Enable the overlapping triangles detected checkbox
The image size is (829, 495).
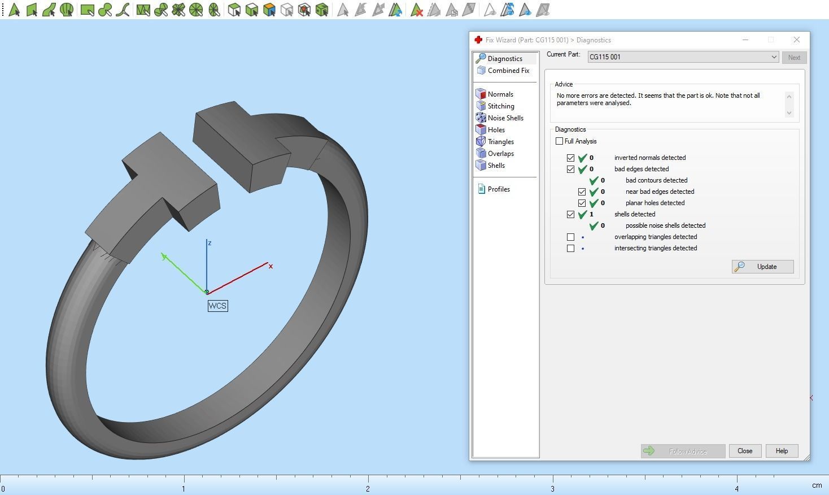(x=570, y=237)
